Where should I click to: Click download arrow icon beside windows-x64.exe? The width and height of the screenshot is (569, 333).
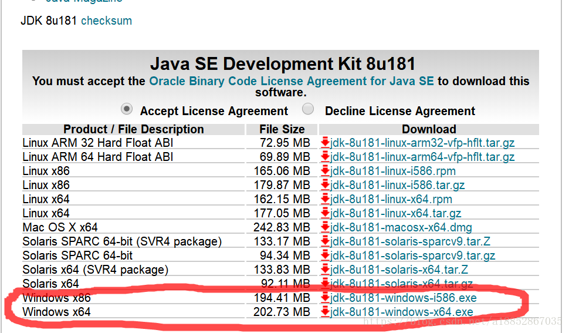pyautogui.click(x=325, y=312)
